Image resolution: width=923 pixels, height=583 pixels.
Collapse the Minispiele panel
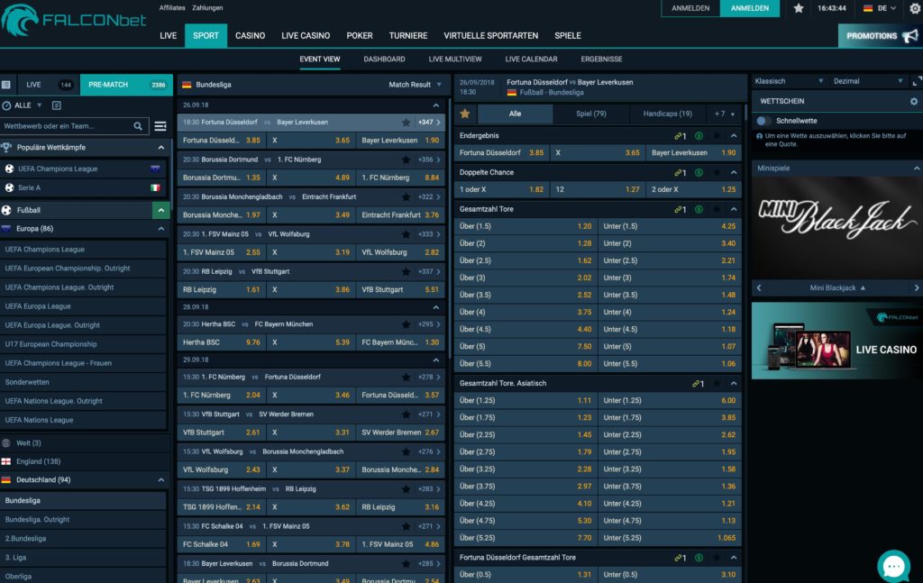pos(917,169)
